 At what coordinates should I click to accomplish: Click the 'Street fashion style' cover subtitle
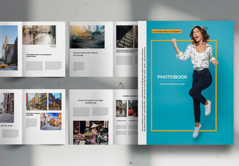pos(173,84)
